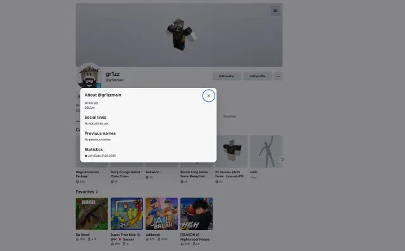Click the Robux icon under Awkward item
Screen dimensions: 405x251
pyautogui.click(x=147, y=178)
